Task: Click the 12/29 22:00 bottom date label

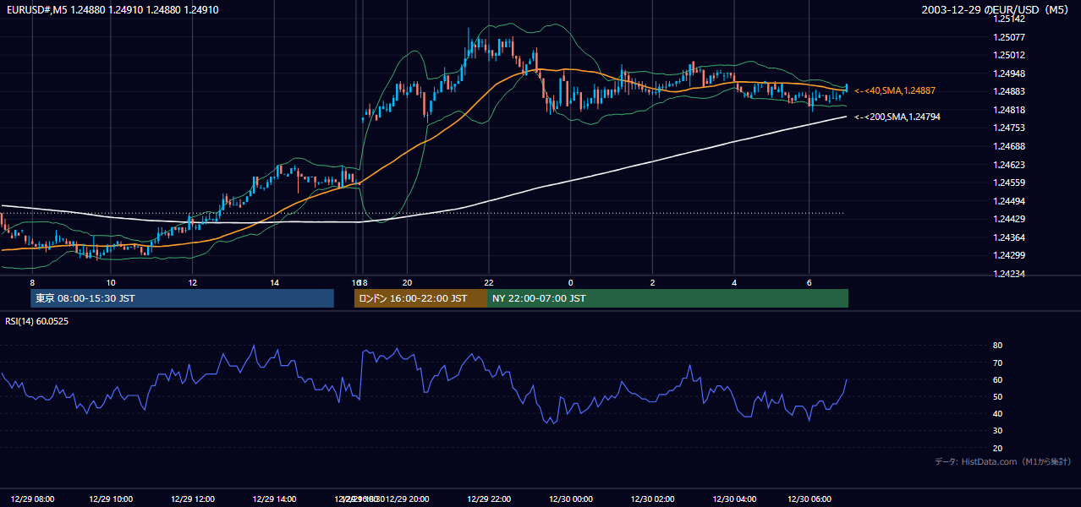Action: 489,499
